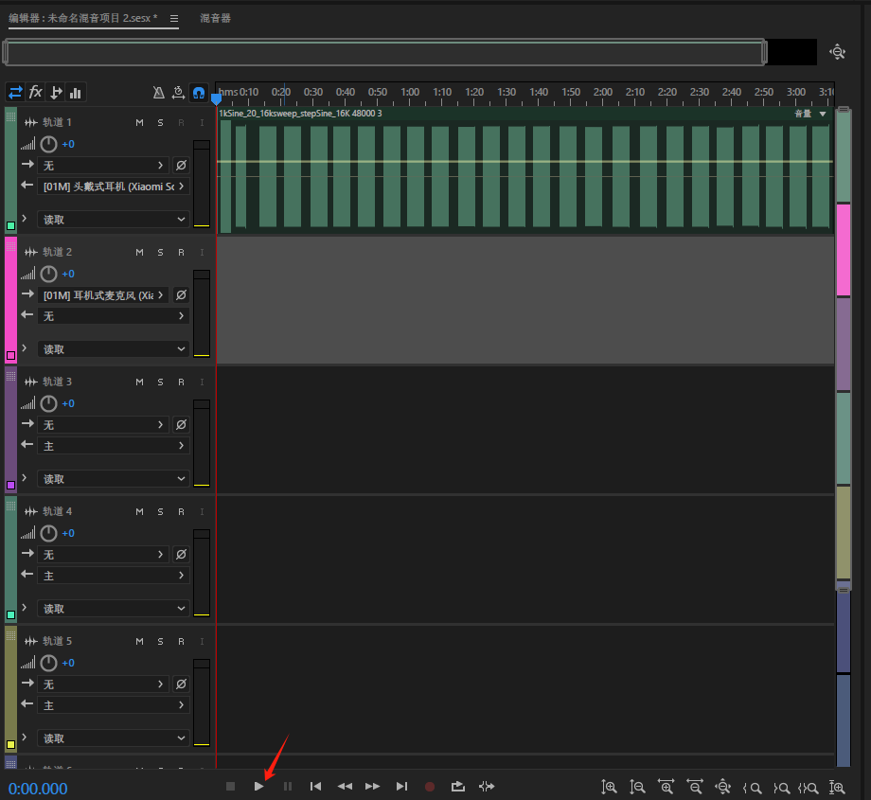Show the Sends track view
This screenshot has width=871, height=800.
tap(56, 92)
